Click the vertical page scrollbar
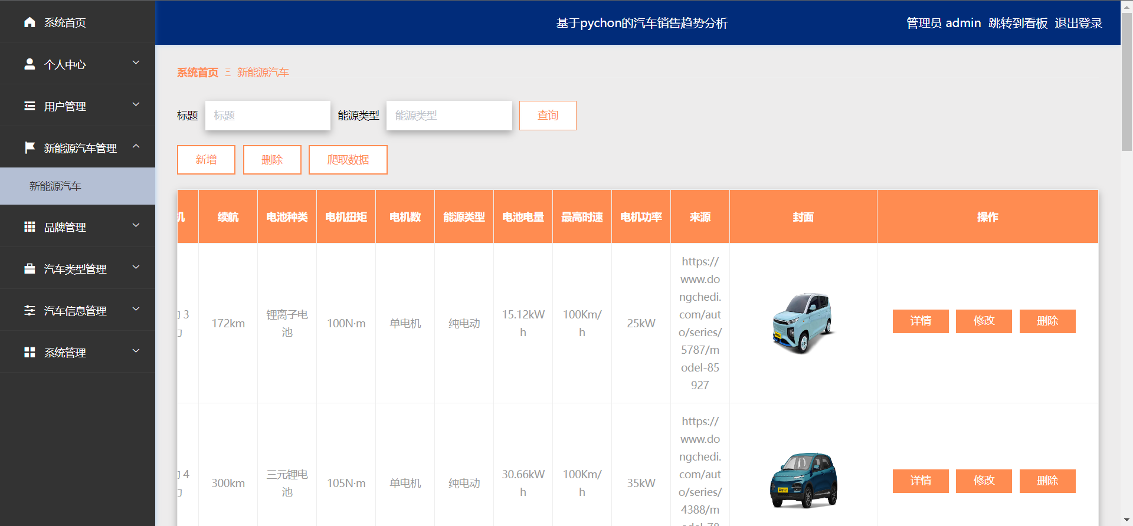This screenshot has height=526, width=1133. (x=1127, y=81)
